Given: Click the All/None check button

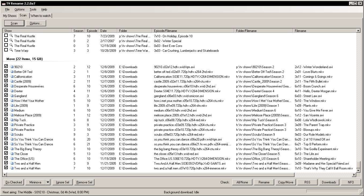Looking at the screenshot, I should click(242, 182).
